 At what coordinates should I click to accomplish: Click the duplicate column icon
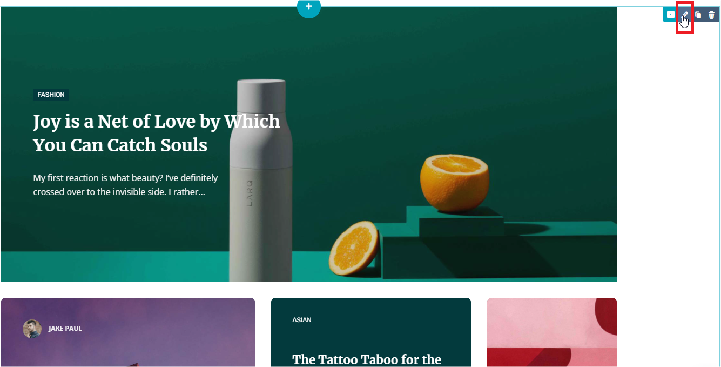698,15
